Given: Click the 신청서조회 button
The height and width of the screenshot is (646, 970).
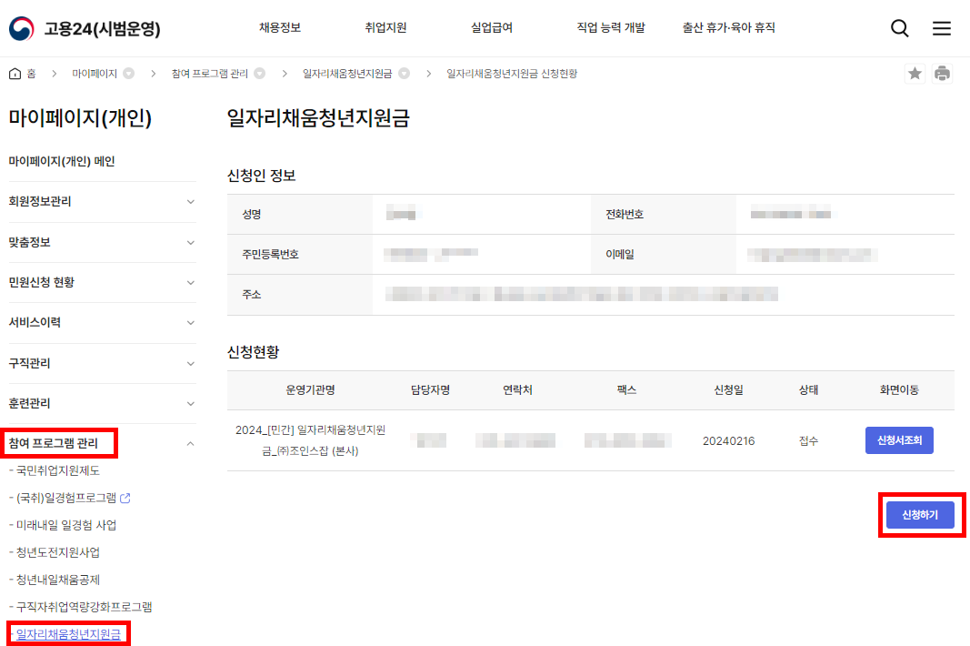Looking at the screenshot, I should point(899,439).
